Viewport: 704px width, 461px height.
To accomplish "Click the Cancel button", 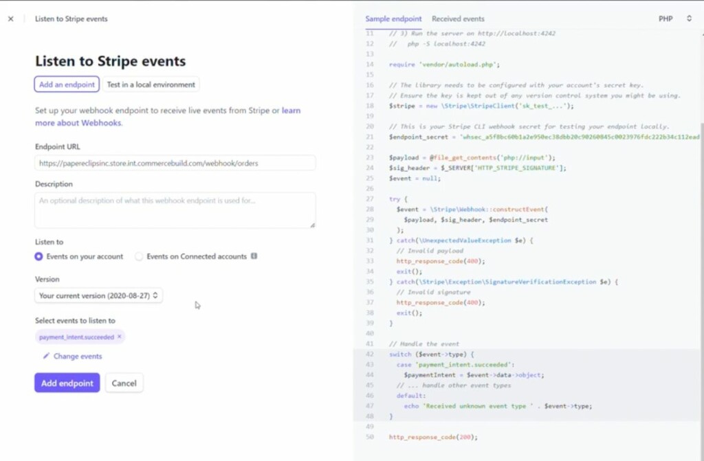I will tap(124, 383).
